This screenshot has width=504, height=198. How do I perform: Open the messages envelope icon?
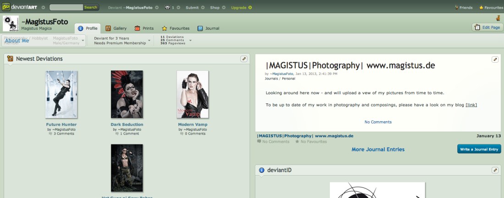(x=167, y=7)
